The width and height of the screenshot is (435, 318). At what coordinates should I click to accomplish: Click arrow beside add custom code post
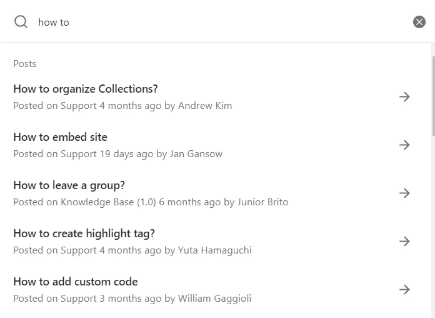click(404, 289)
